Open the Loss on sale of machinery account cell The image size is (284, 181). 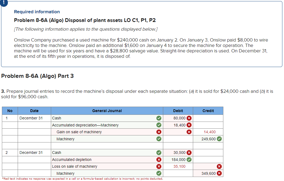coord(107,166)
